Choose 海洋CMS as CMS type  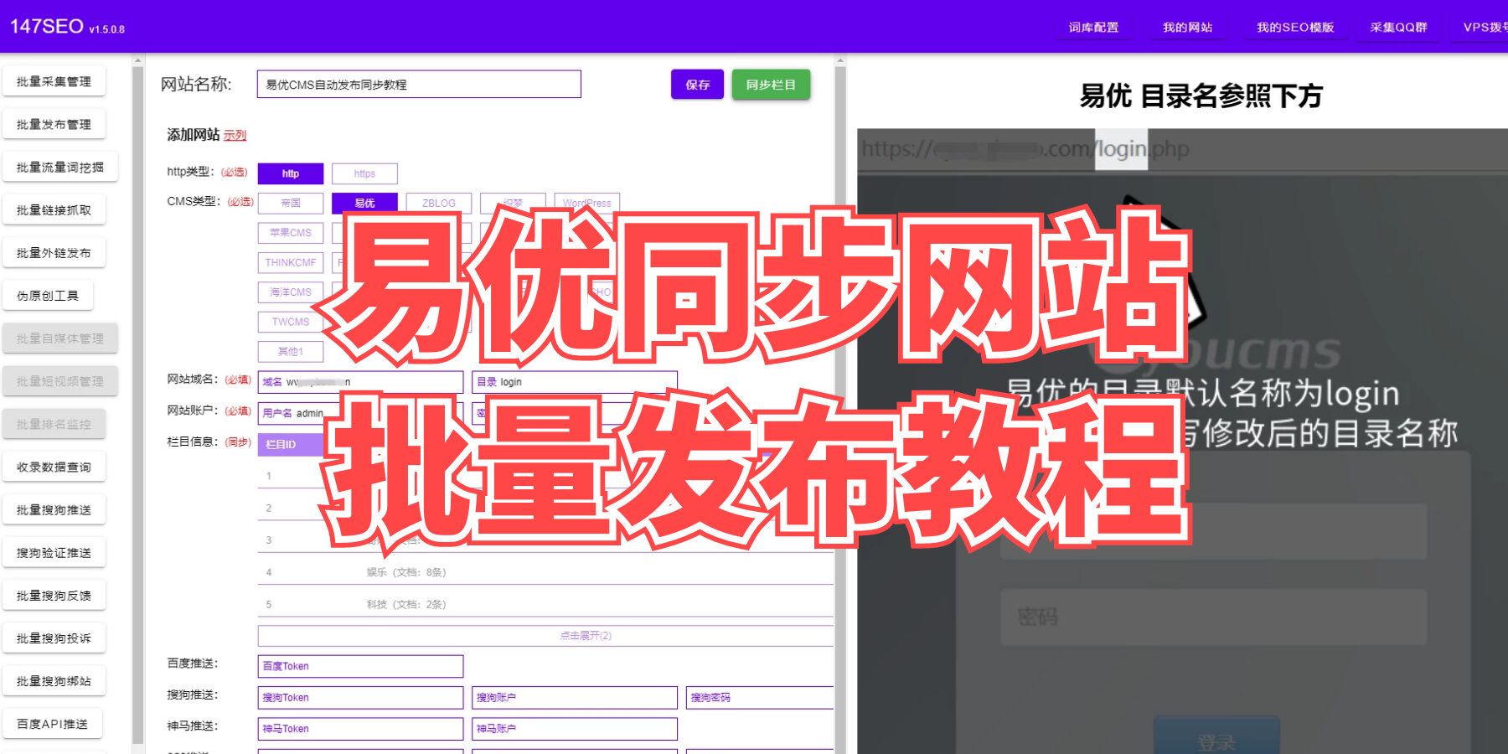point(291,292)
